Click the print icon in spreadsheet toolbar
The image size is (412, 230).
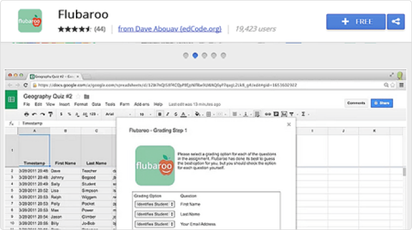26,114
